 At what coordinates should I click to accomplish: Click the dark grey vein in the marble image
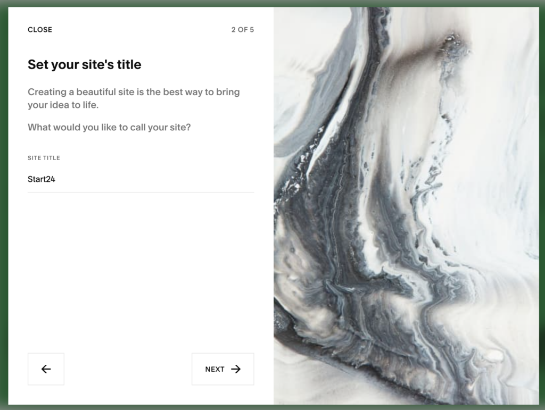(x=348, y=208)
